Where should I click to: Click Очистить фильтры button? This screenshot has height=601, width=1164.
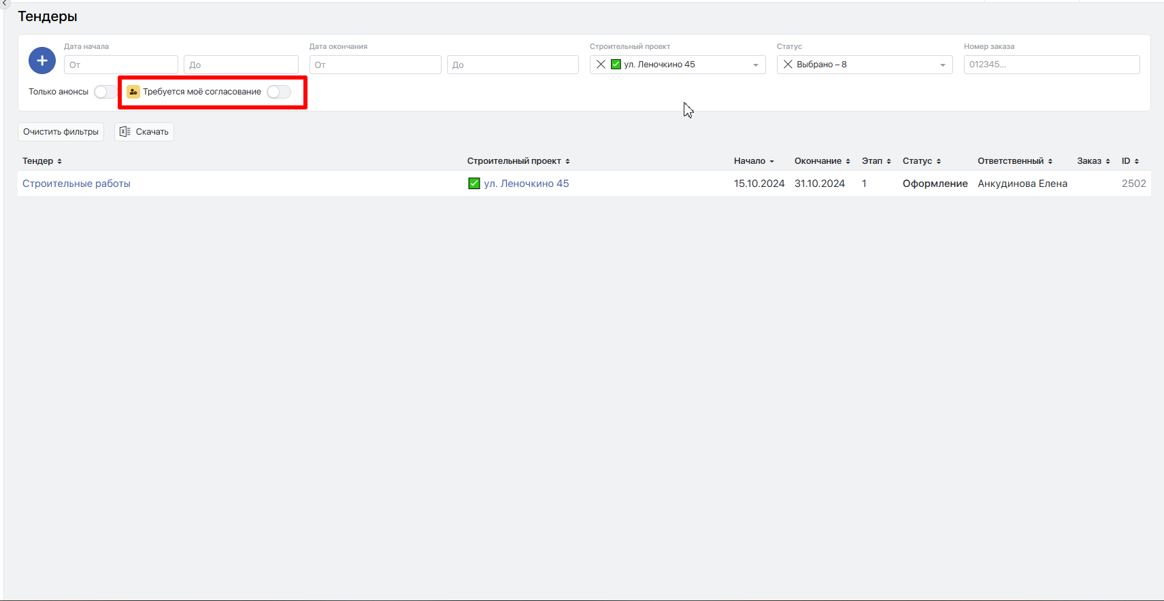61,132
